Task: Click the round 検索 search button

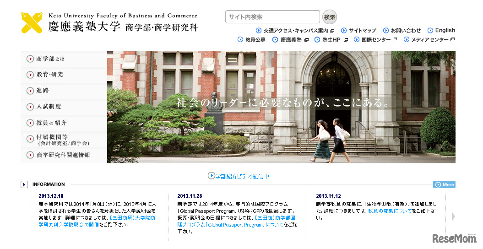Action: 329,17
